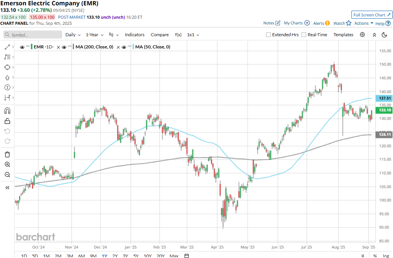This screenshot has width=393, height=258.
Task: Collapse the drawing tools sidebar
Action: click(x=7, y=187)
